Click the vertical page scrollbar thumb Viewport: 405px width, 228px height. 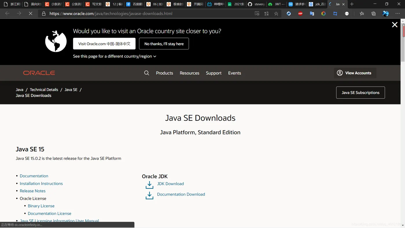tap(403, 43)
